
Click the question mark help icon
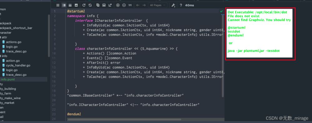(x=181, y=5)
